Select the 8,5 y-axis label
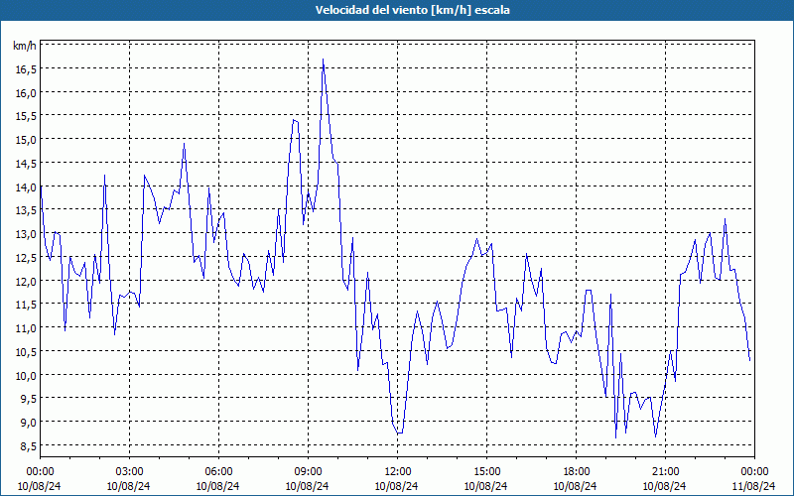The width and height of the screenshot is (794, 496). 28,445
